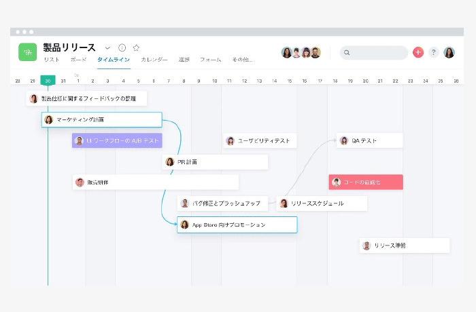Click the purple A/B テスト task bar
The height and width of the screenshot is (312, 476).
click(117, 141)
